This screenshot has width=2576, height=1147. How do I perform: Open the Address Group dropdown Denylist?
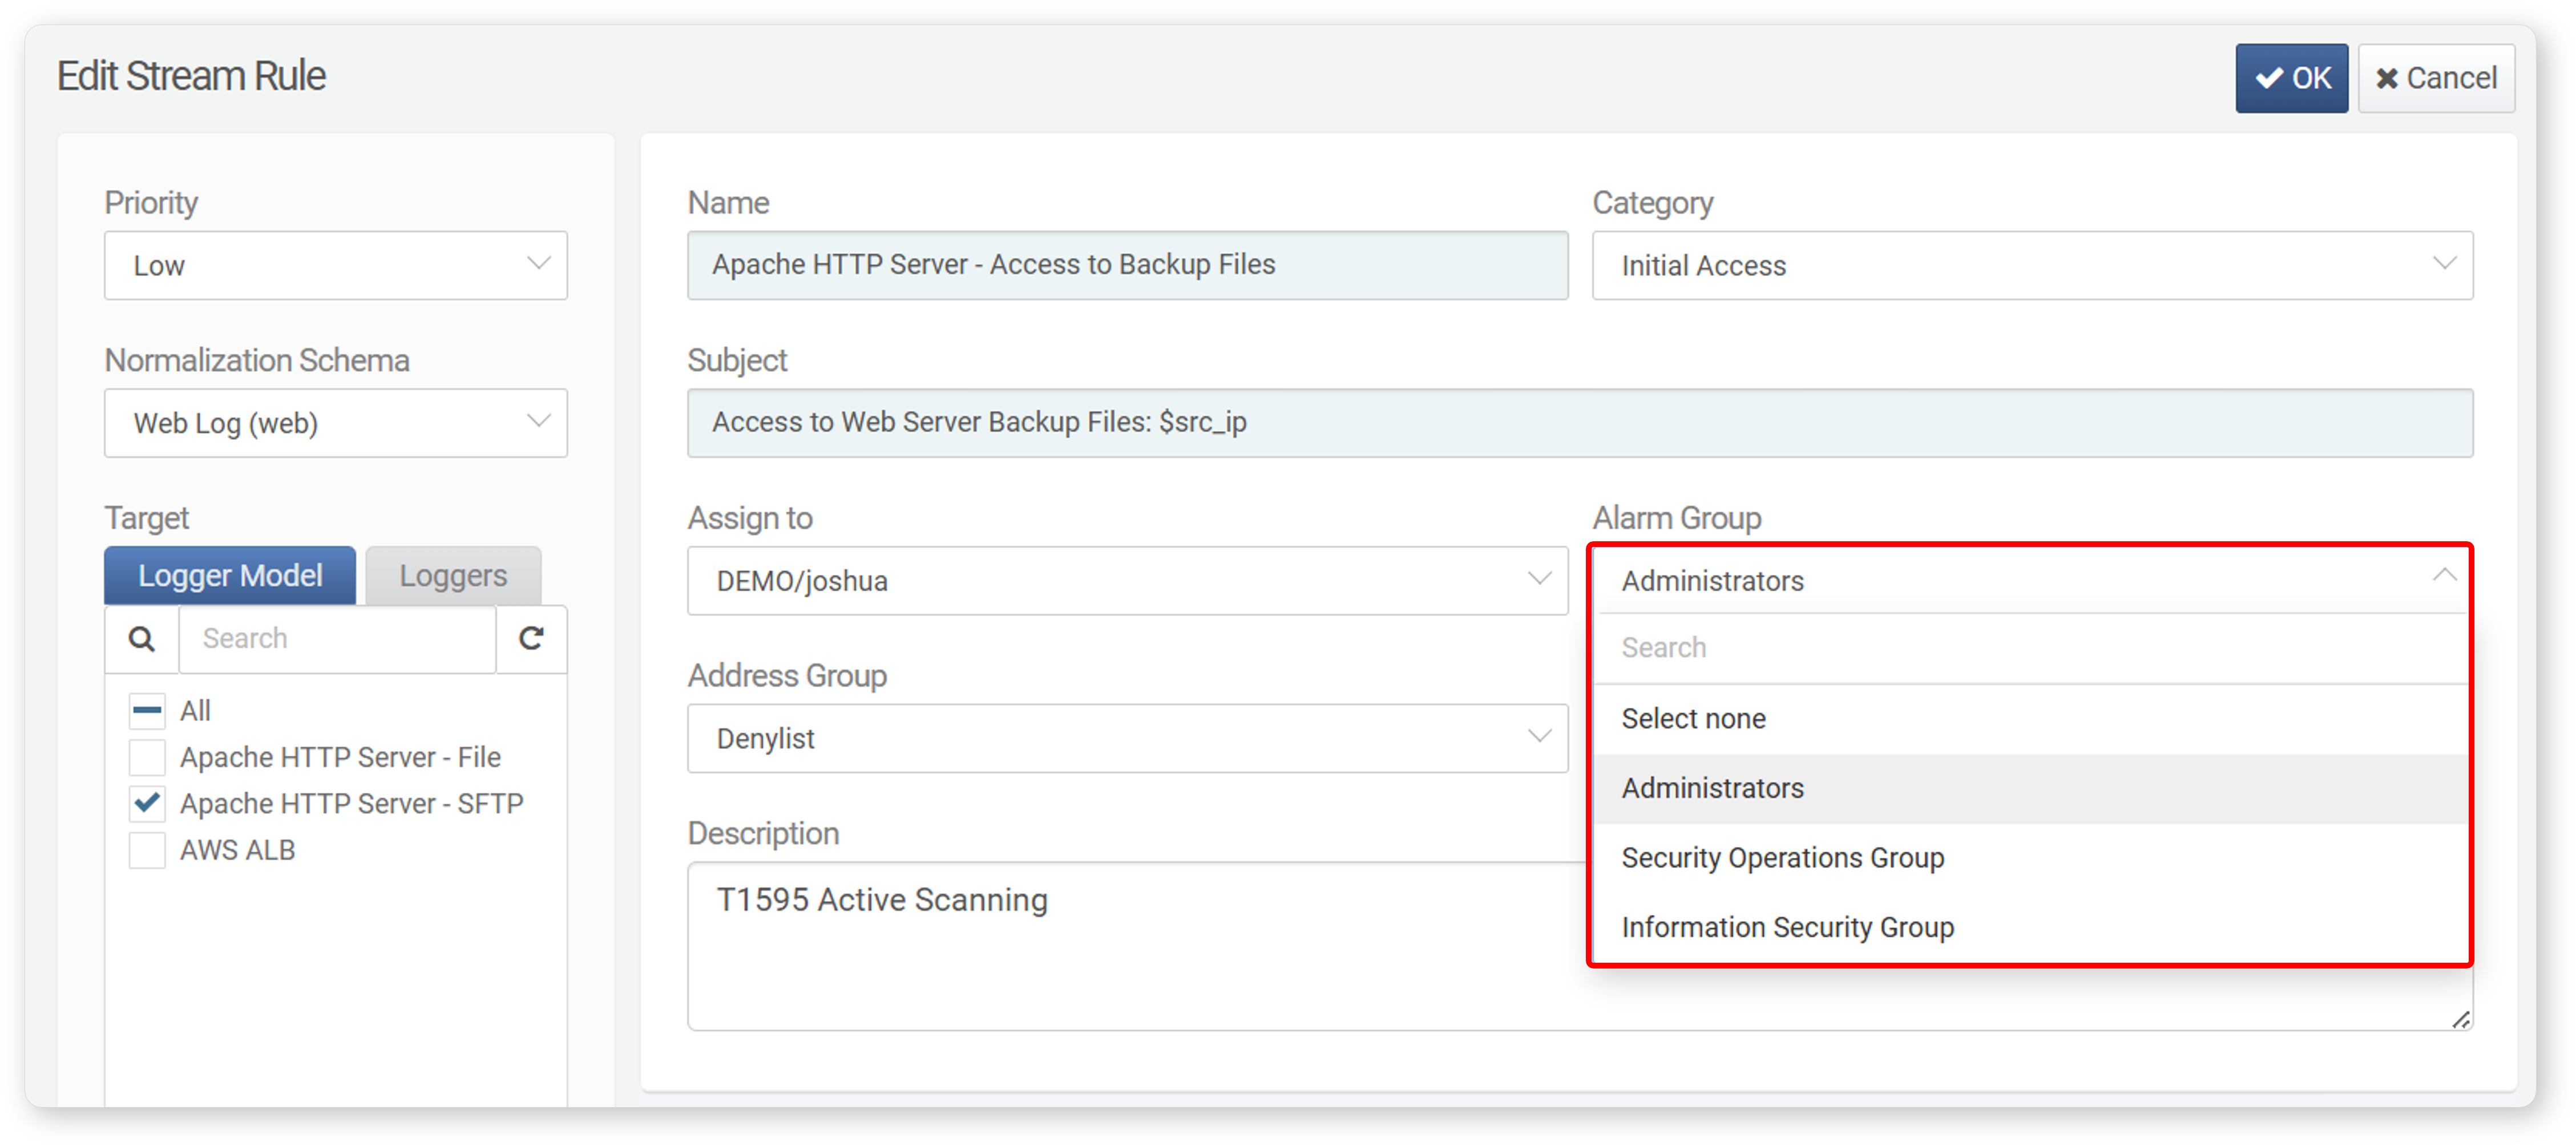click(1127, 739)
